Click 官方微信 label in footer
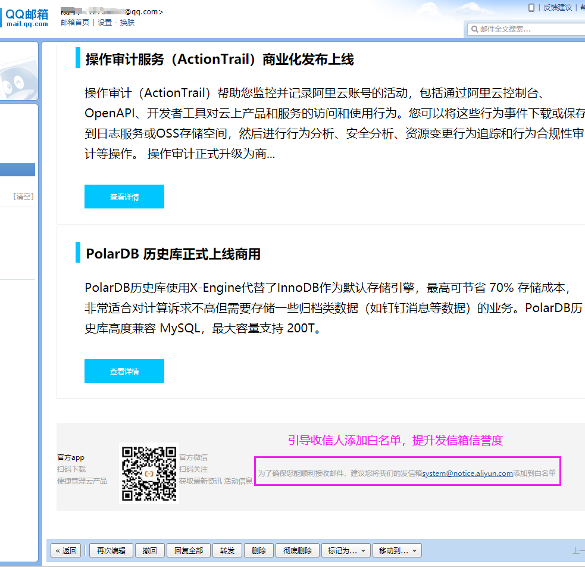Screen dimensions: 585x567 point(193,457)
